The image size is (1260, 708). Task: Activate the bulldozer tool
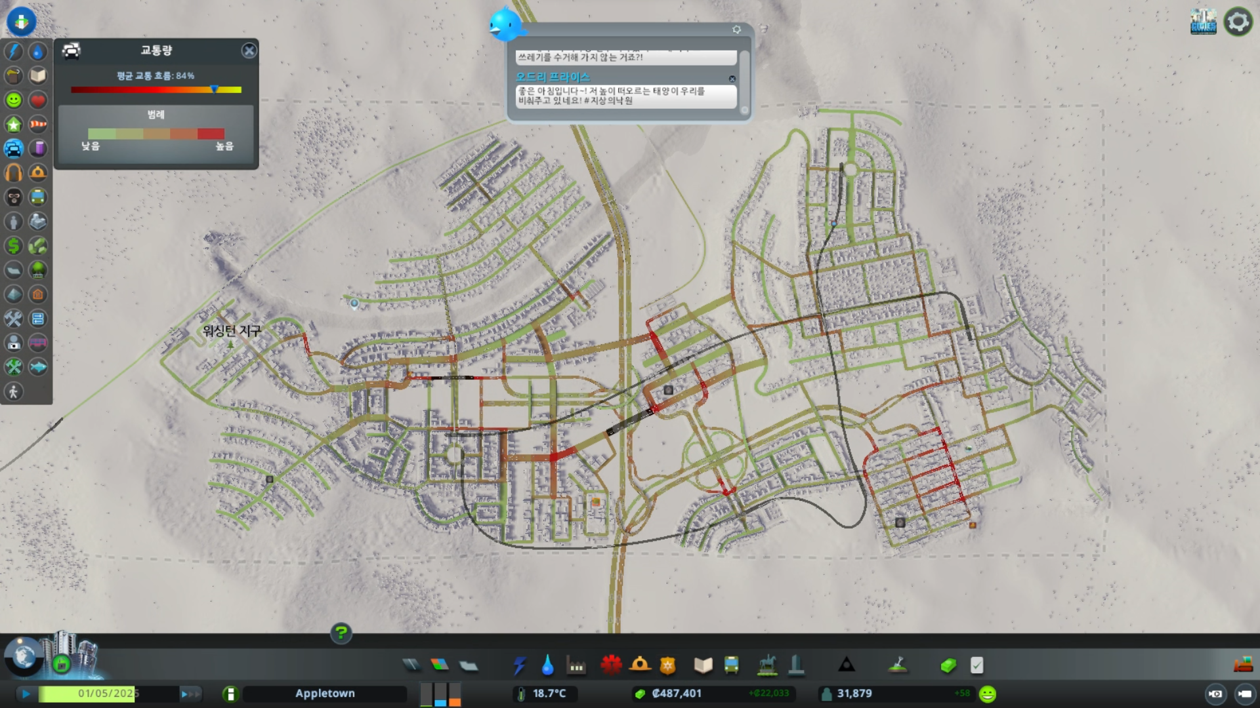tap(1243, 665)
